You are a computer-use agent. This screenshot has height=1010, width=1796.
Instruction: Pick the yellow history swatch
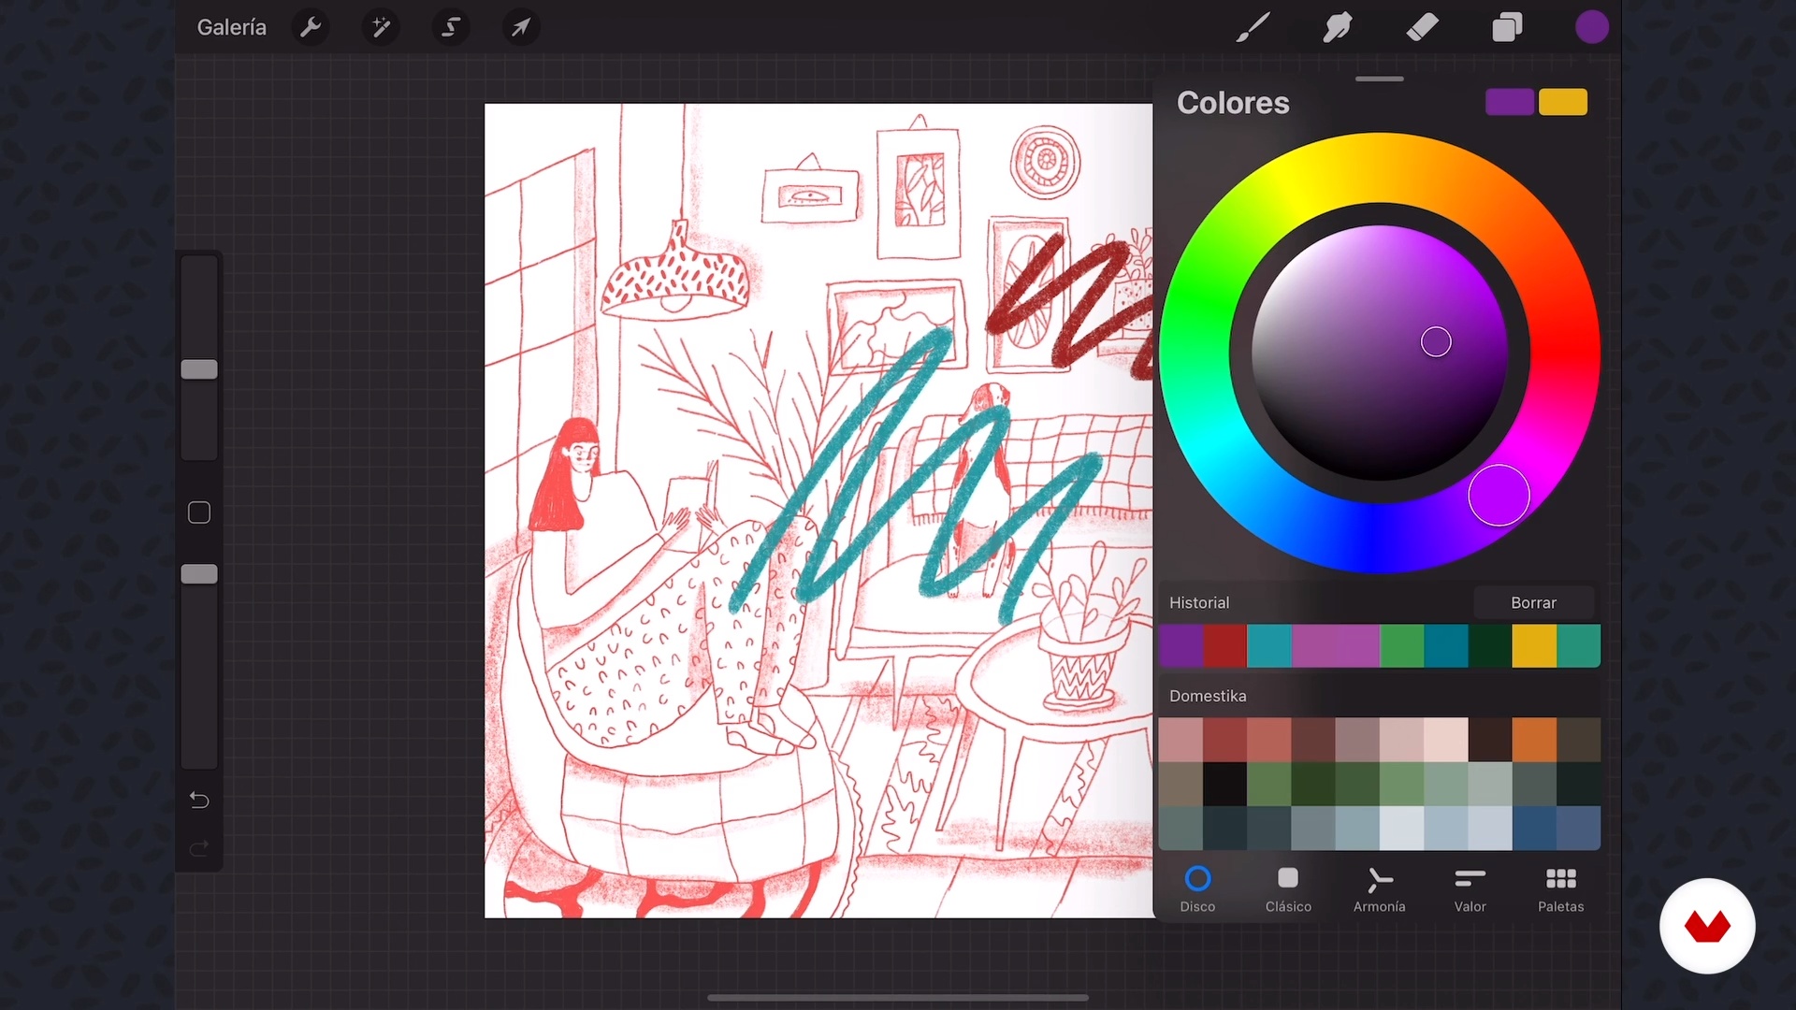1534,646
